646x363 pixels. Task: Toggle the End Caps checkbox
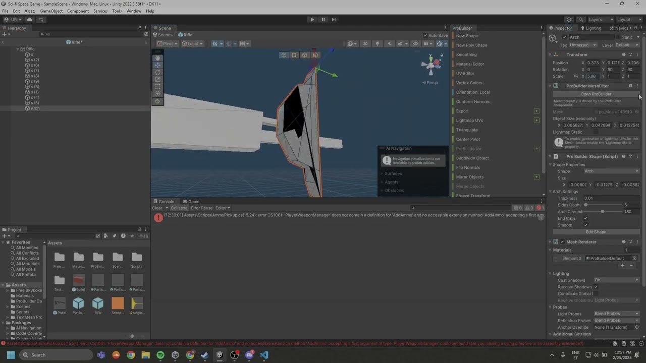[x=585, y=218]
